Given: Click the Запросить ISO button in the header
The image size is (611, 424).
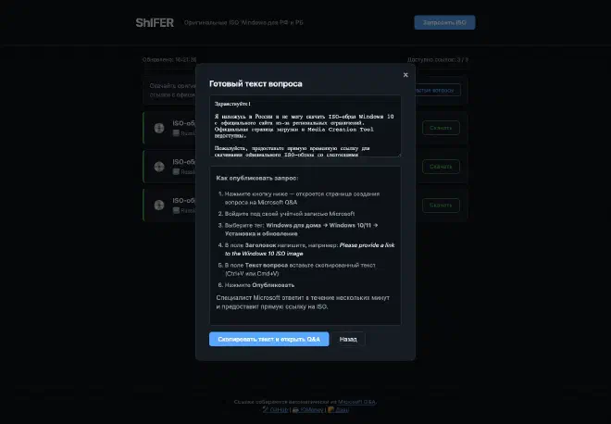Looking at the screenshot, I should (444, 22).
